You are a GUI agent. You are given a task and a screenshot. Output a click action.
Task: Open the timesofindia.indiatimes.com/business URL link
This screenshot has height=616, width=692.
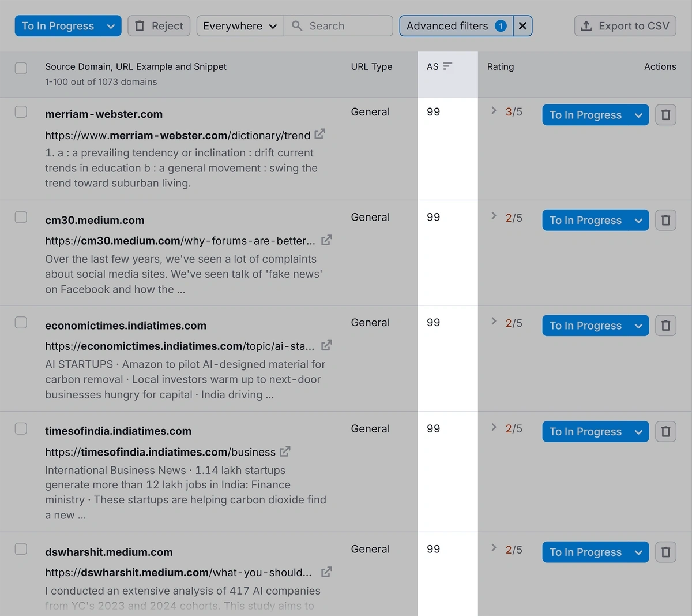coord(160,452)
